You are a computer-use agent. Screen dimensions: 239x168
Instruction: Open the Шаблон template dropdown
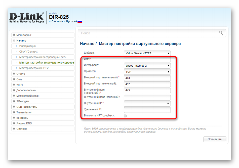(147, 53)
